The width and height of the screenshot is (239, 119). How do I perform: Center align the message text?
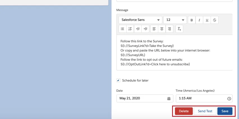tap(162, 29)
